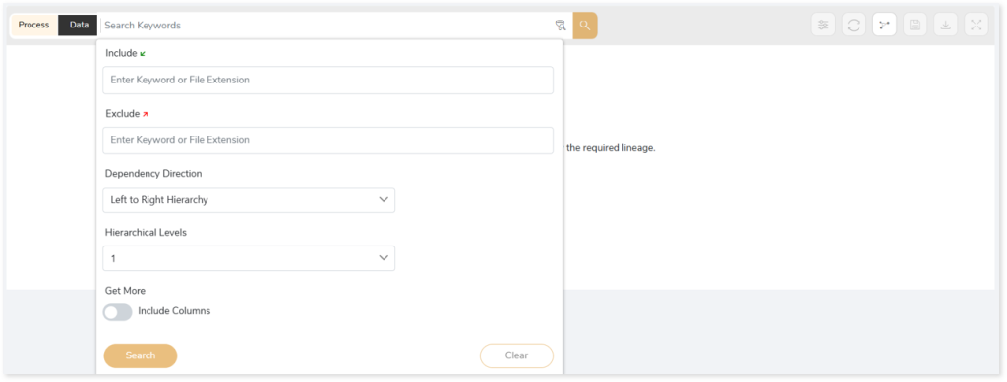
Task: Click the Include Columns label
Action: coord(174,311)
